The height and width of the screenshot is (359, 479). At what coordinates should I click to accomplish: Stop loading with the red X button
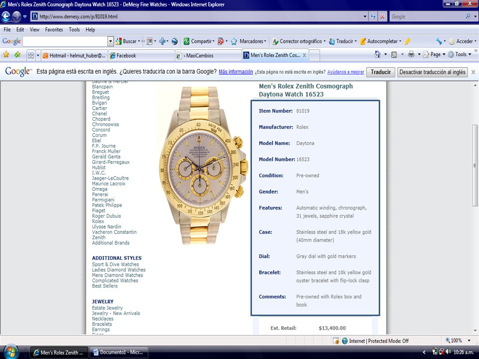(382, 16)
